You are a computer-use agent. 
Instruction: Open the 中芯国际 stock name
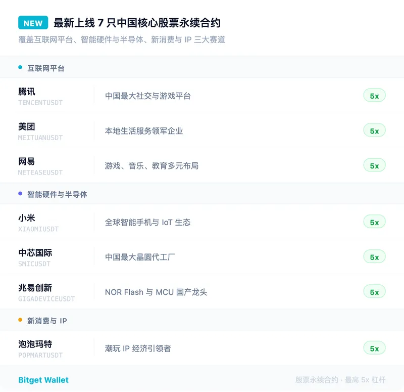(35, 253)
